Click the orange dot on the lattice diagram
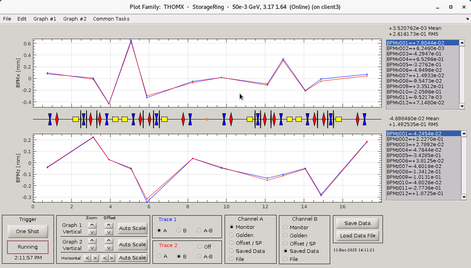The height and width of the screenshot is (268, 471). coord(207,119)
